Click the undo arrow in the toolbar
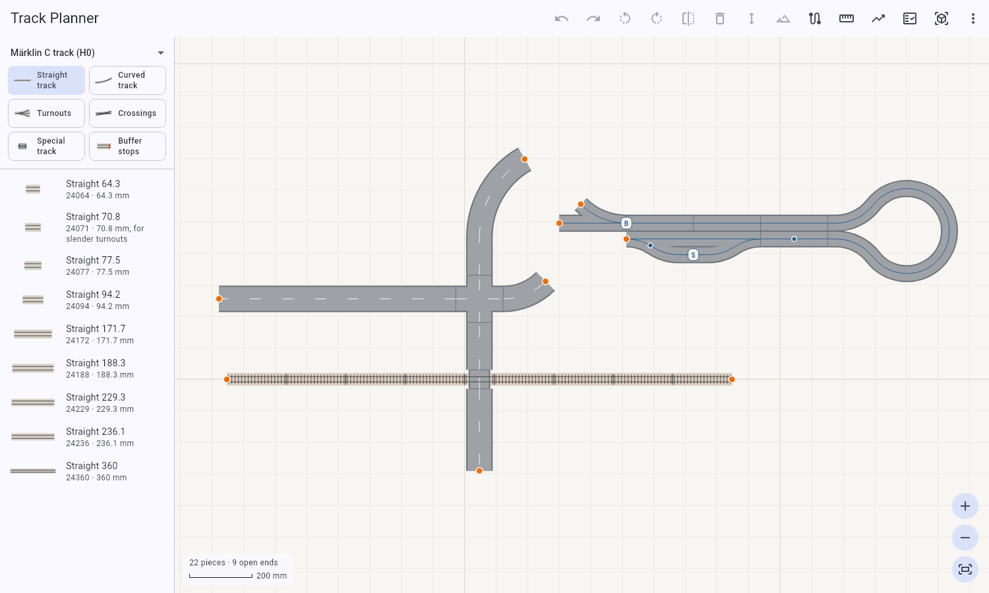This screenshot has width=989, height=593. point(562,18)
